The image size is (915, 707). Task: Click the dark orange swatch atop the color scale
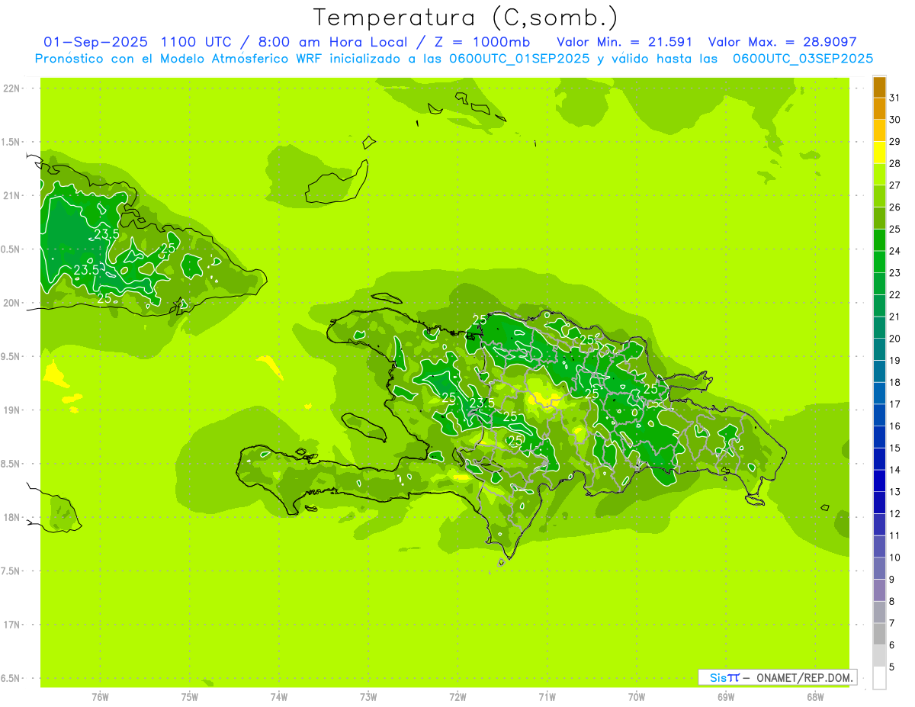[879, 88]
